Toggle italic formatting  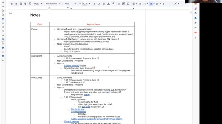[x=99, y=4]
